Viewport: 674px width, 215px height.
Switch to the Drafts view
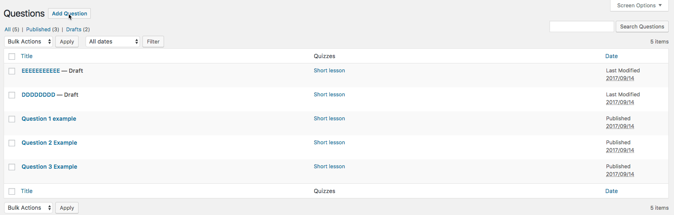coord(74,29)
